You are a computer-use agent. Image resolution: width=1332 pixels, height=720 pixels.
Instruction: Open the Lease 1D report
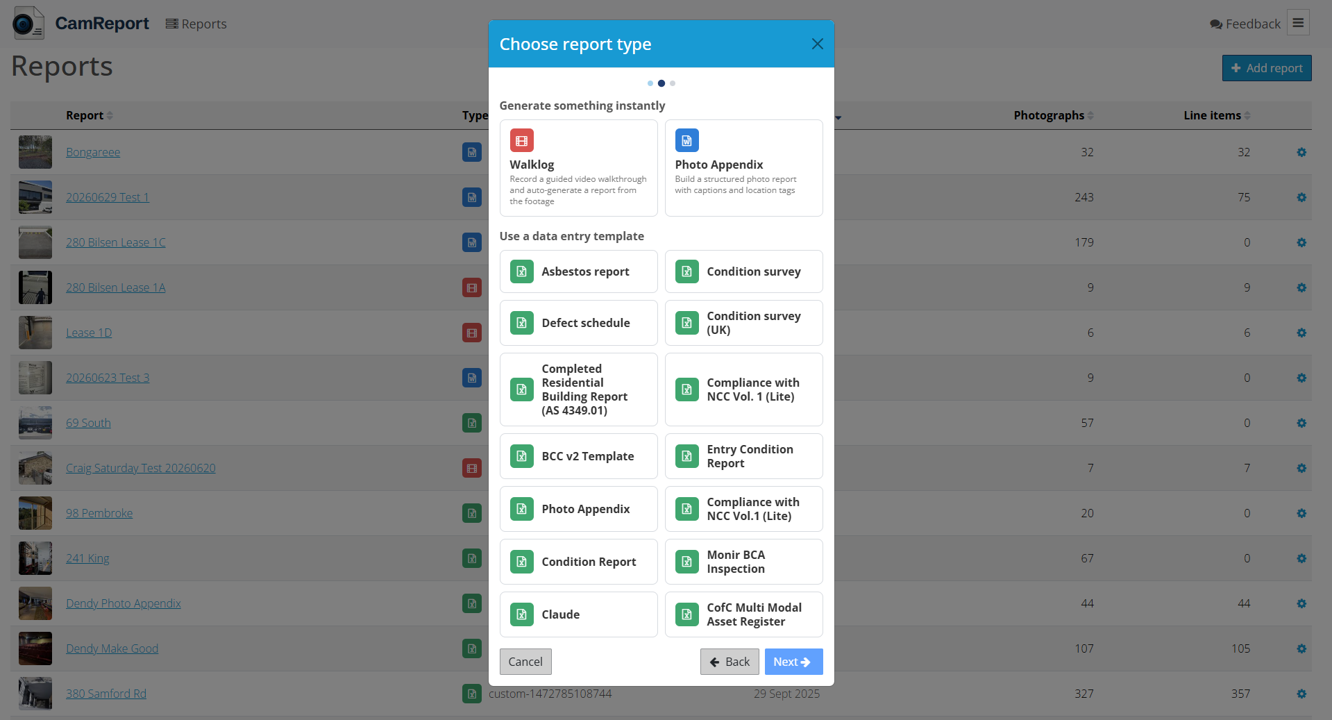click(x=89, y=333)
